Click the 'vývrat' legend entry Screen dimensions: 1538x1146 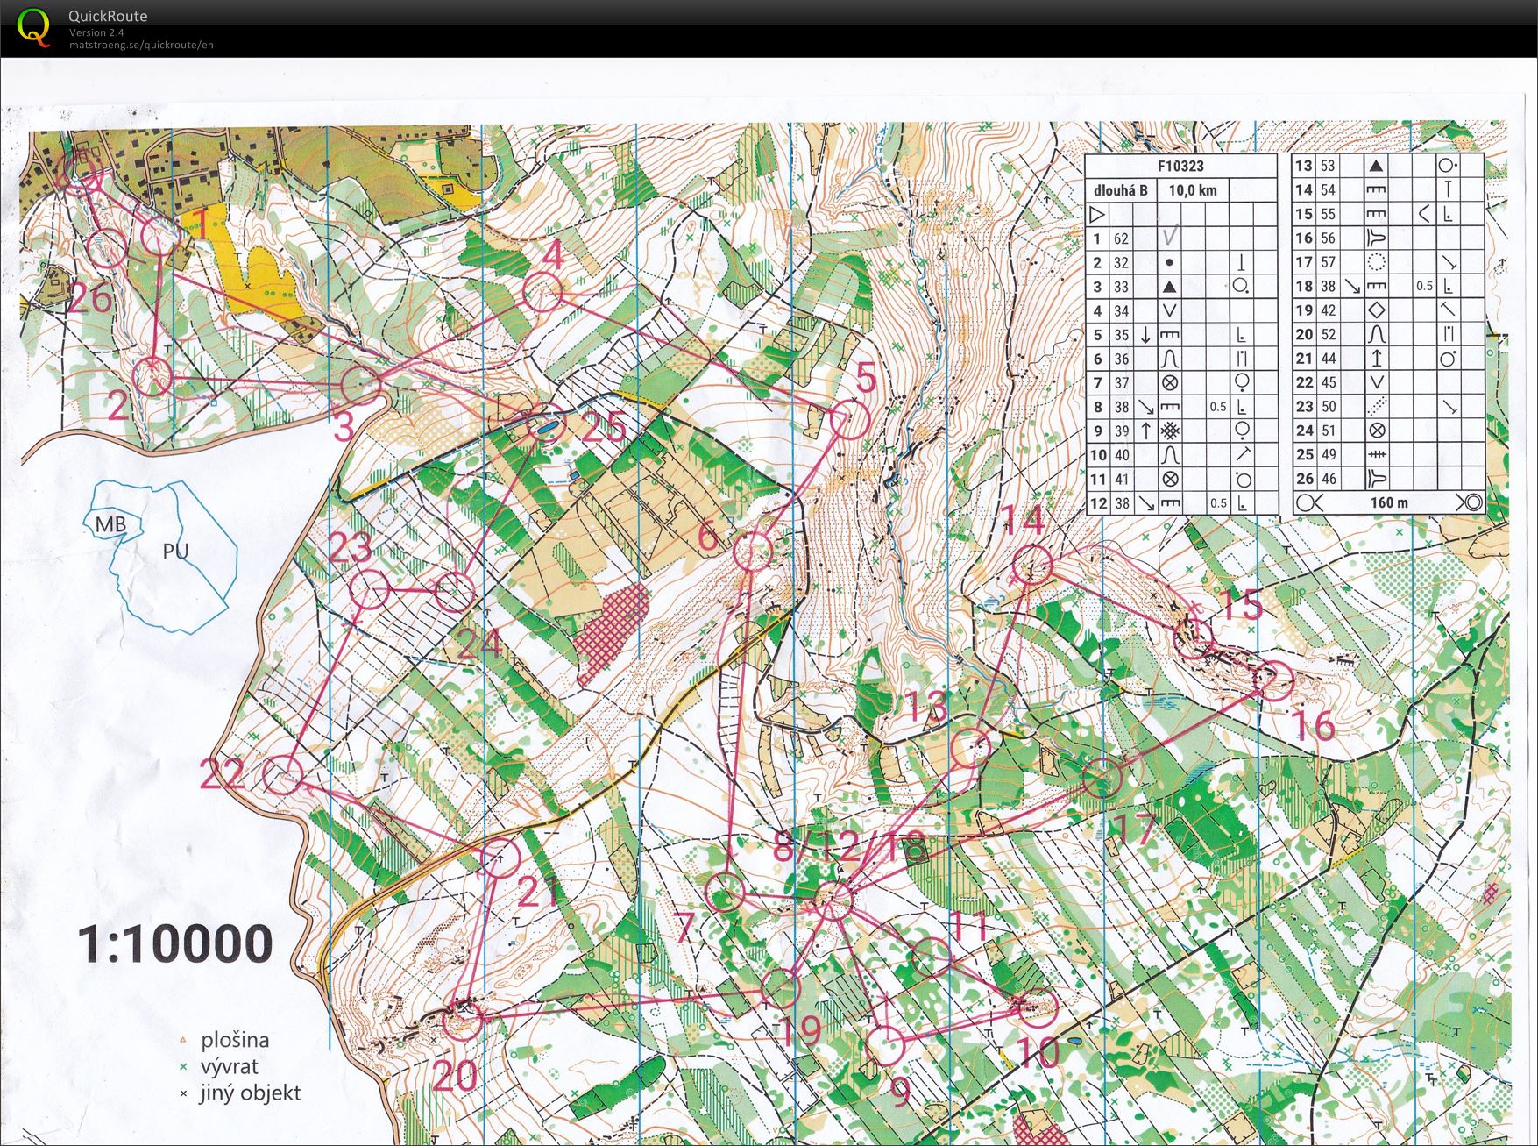[x=230, y=1066]
